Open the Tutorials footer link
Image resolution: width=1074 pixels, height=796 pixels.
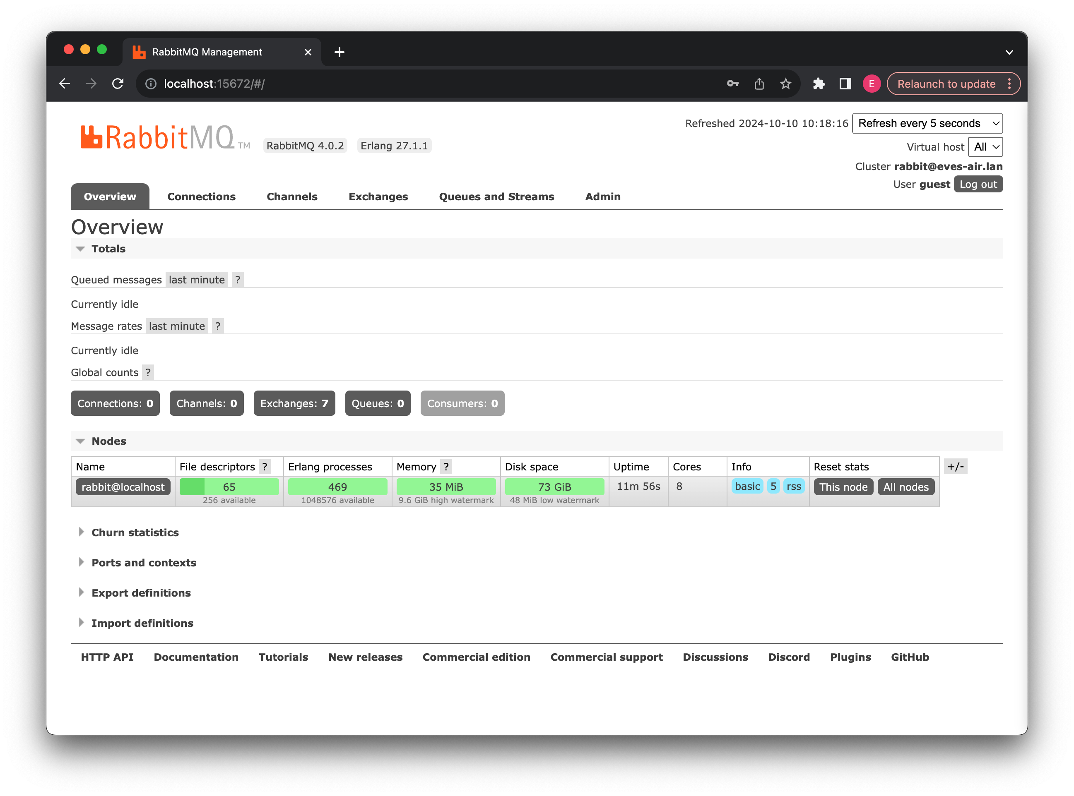[x=283, y=657]
